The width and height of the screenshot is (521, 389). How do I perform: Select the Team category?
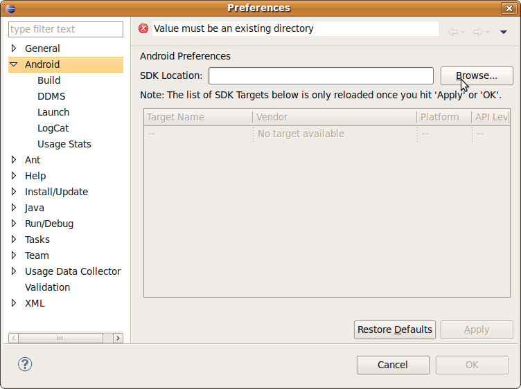click(37, 255)
